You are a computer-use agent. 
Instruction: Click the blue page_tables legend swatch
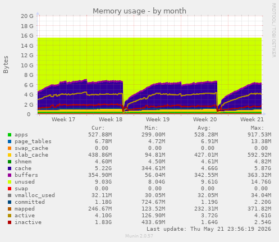coord(10,141)
